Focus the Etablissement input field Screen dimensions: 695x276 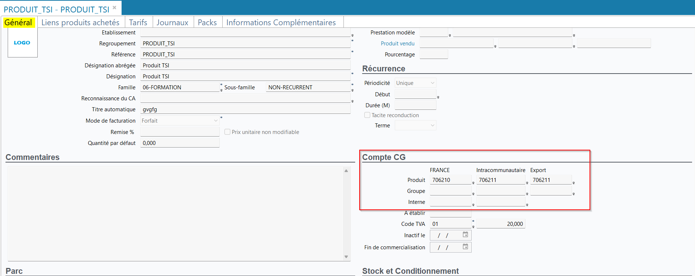pyautogui.click(x=245, y=33)
